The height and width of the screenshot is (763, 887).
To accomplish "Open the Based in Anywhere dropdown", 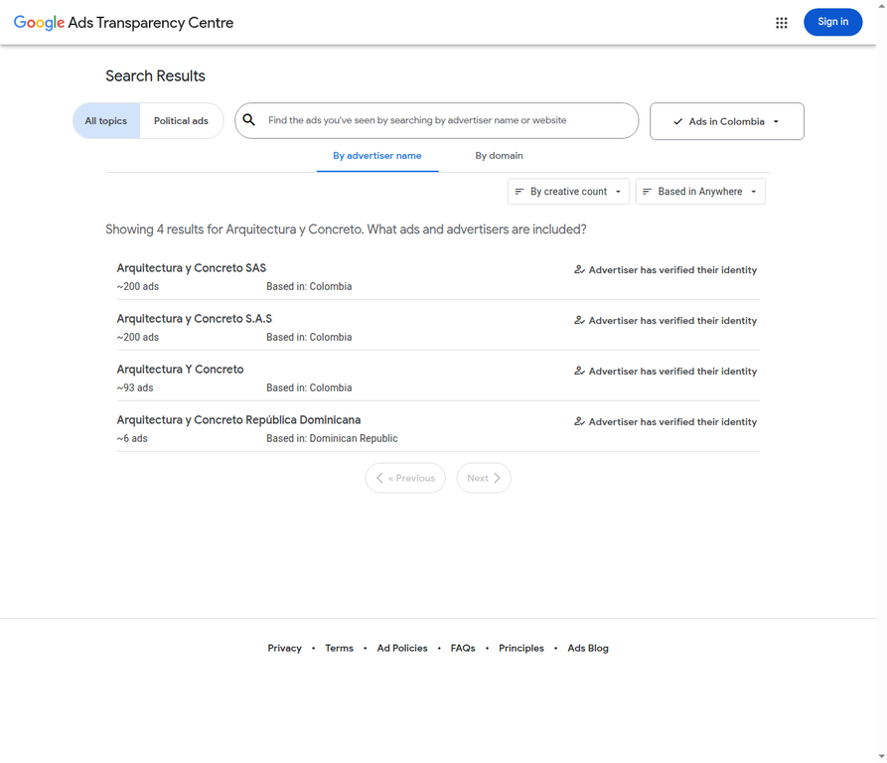I will [x=700, y=191].
